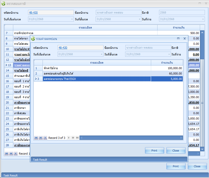
Task: Go to first record in deduction dialog navigator
Action: [36, 138]
